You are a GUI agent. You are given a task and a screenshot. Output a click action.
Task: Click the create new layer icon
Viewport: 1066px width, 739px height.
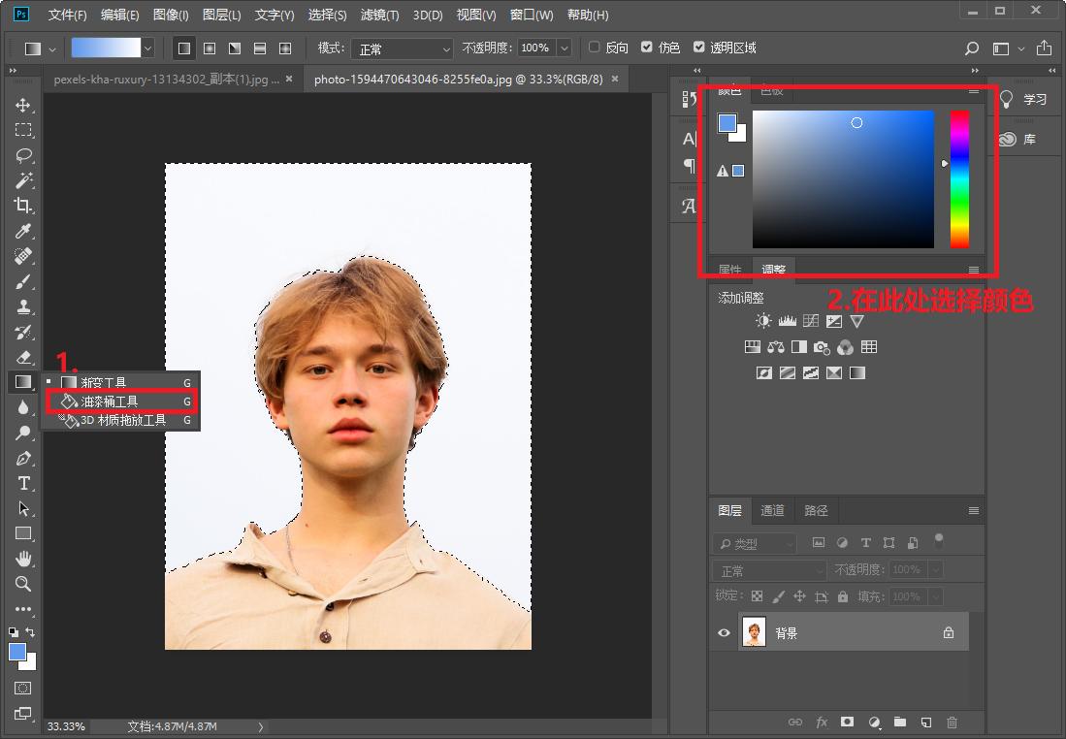point(925,722)
